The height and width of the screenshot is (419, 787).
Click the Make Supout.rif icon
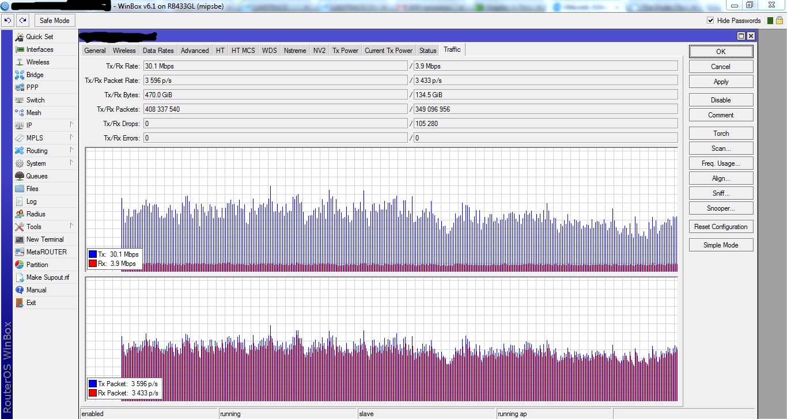19,277
